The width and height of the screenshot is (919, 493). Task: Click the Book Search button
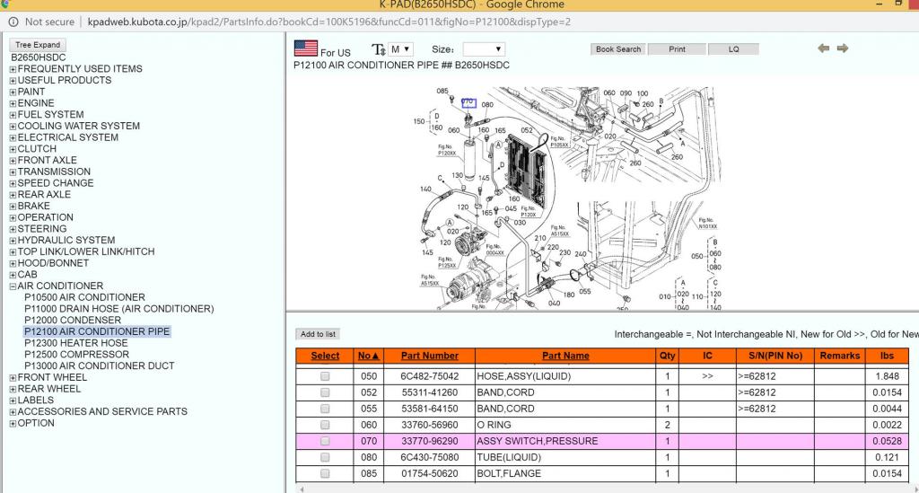coord(618,49)
